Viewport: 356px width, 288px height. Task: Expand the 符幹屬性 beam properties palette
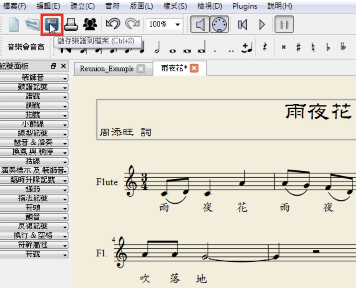pos(34,245)
